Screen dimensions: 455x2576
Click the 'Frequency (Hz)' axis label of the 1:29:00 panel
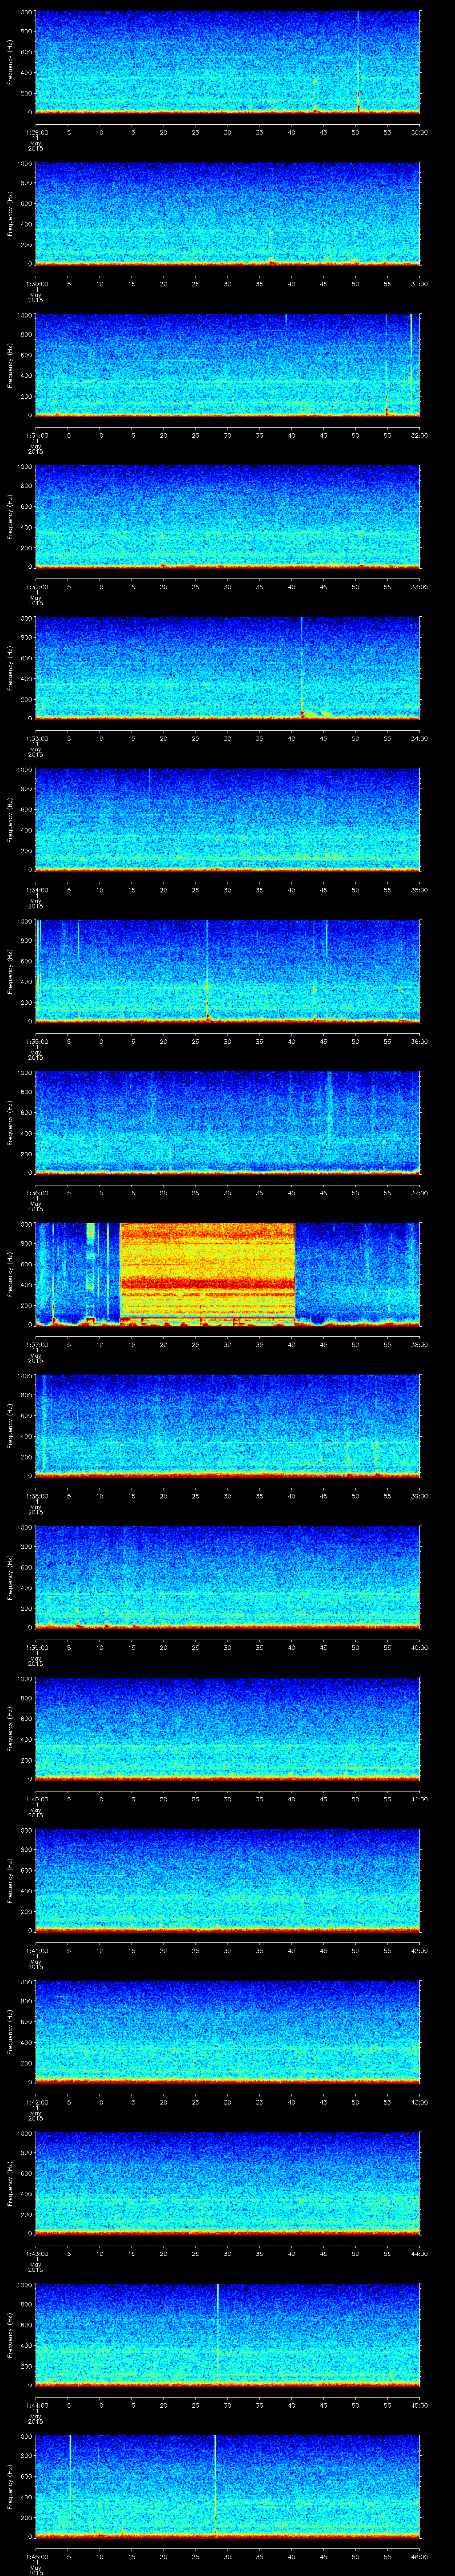pyautogui.click(x=10, y=62)
